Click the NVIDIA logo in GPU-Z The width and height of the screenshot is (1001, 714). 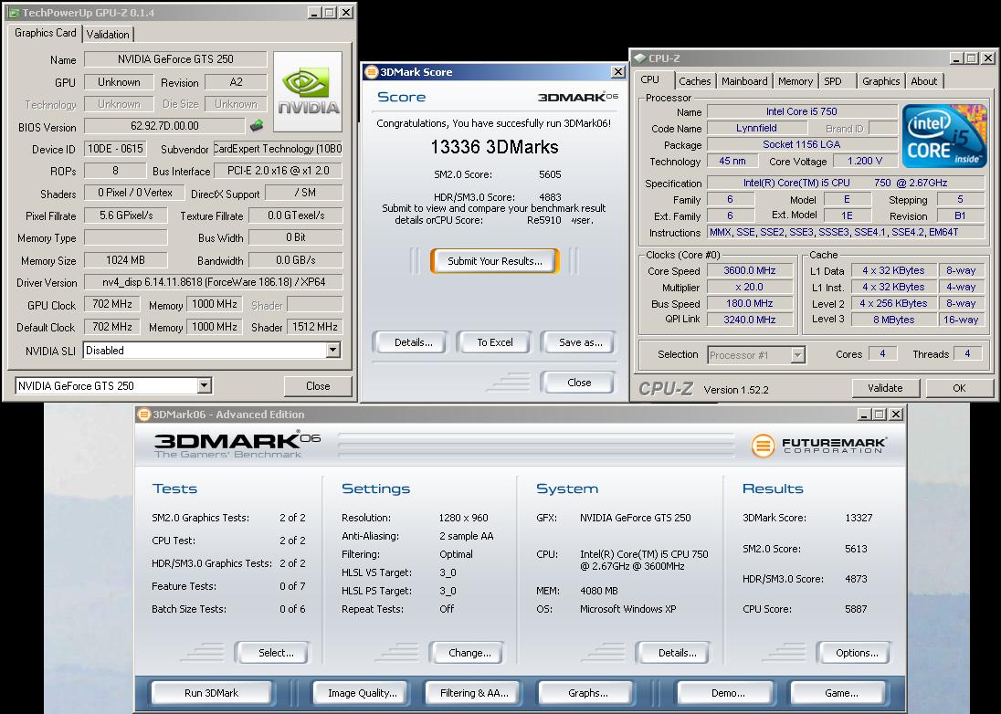tap(308, 92)
